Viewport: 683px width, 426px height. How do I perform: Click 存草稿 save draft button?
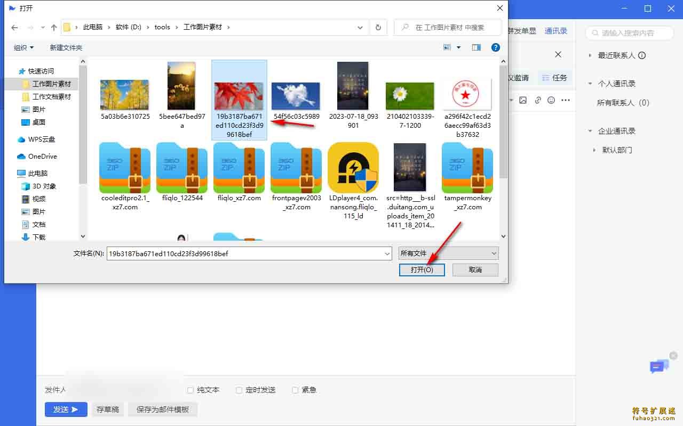tap(108, 409)
